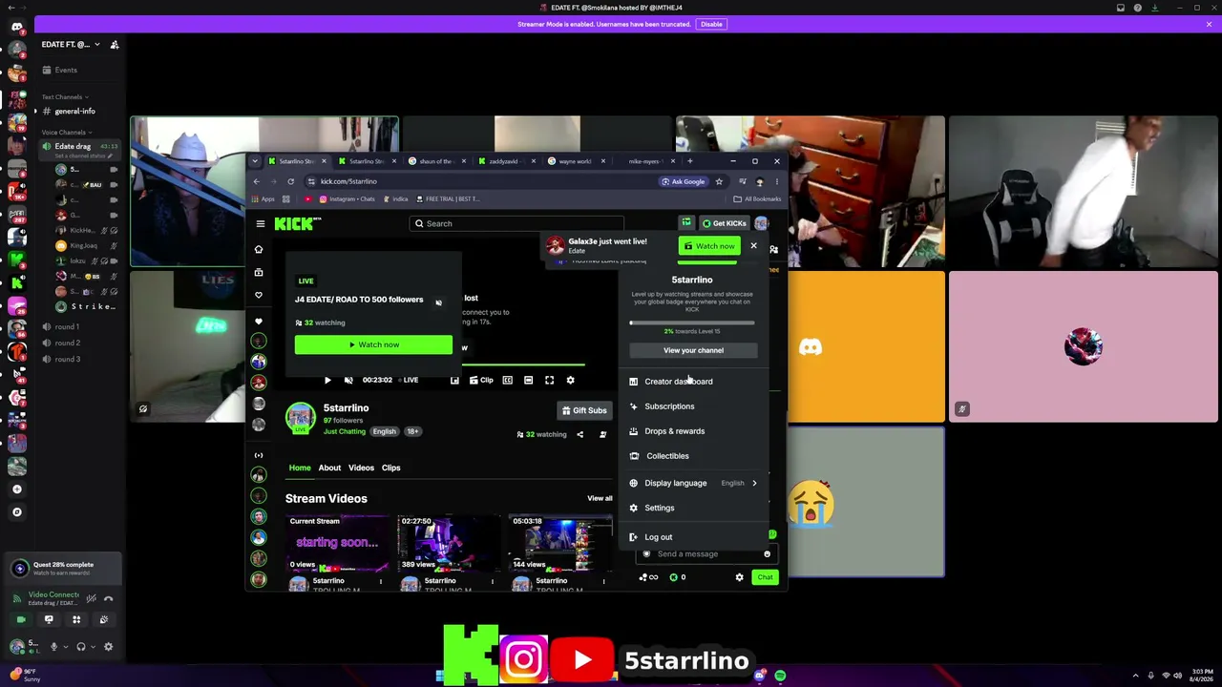Reload the kick.com page
The width and height of the screenshot is (1222, 687).
[x=290, y=181]
